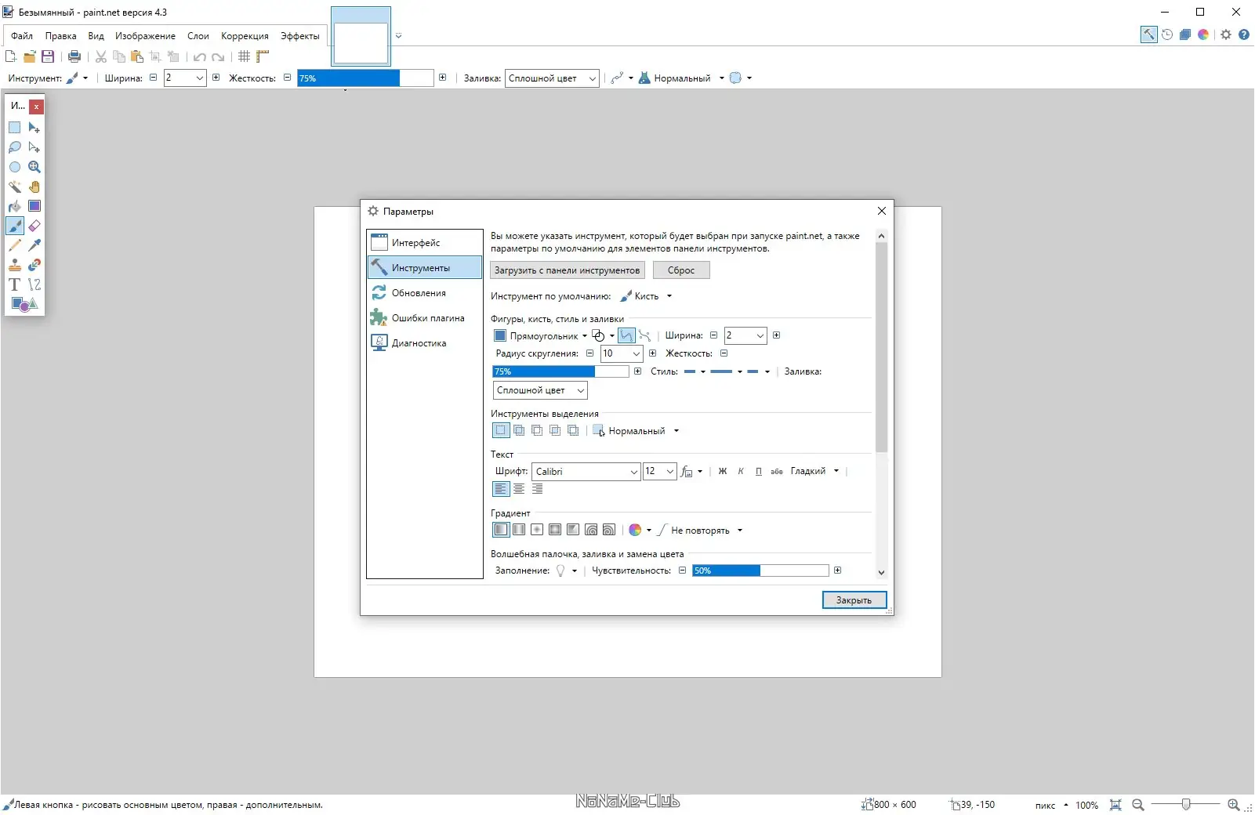This screenshot has width=1255, height=815.
Task: Select the Move Selection tool
Action: [34, 147]
